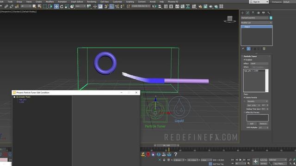Open the Display panel tab
The height and width of the screenshot is (166, 296).
[x=264, y=13]
